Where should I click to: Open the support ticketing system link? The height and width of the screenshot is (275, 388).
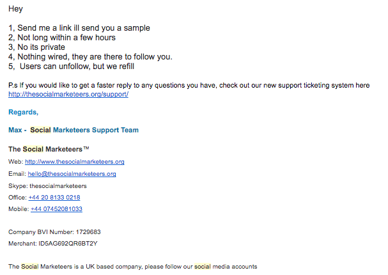68,94
